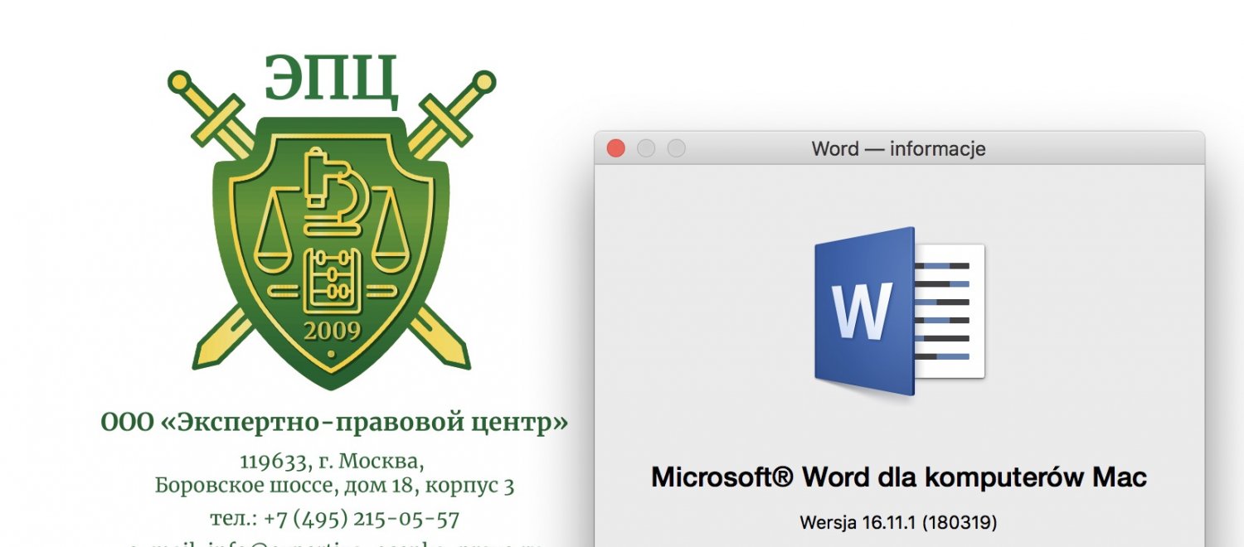1244x547 pixels.
Task: Click the "Wersja 16.11.1 (180319)" version line
Action: [x=898, y=522]
